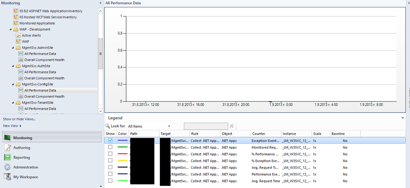Viewport: 410px width, 188px height.
Task: Click the Active Alerts view icon
Action: point(18,35)
